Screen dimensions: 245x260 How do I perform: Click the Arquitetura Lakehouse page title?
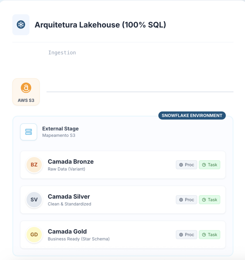(x=100, y=25)
